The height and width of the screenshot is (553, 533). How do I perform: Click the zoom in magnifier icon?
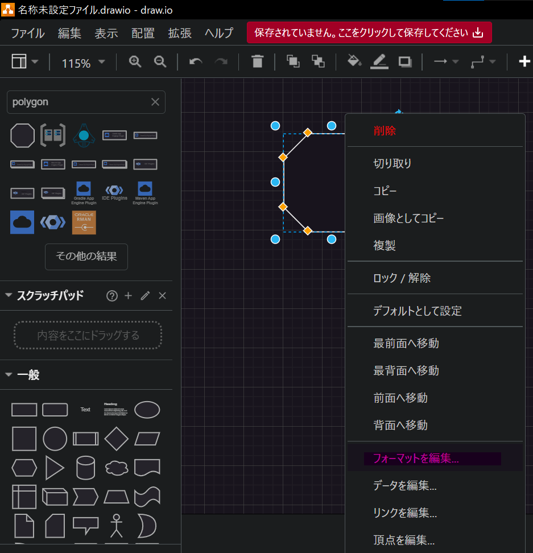coord(135,61)
